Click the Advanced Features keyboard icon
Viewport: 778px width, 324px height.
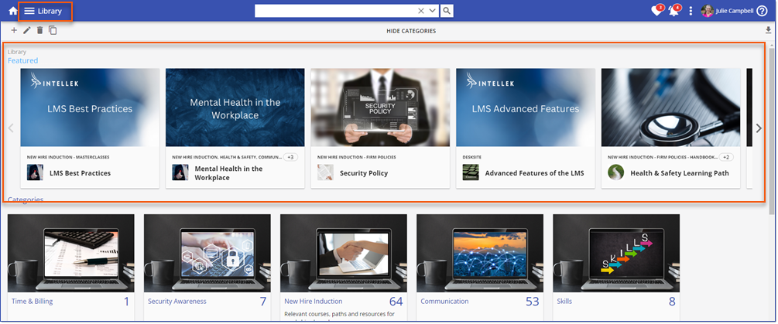click(x=471, y=172)
